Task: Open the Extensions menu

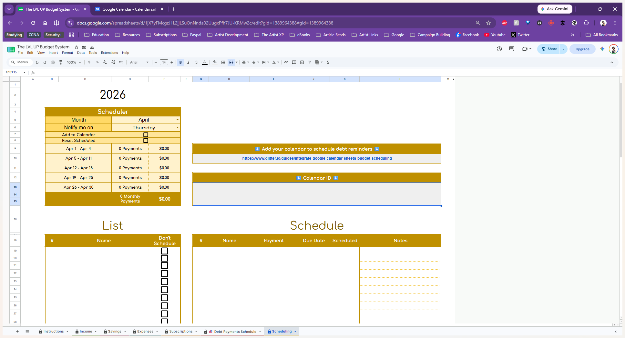Action: point(109,53)
